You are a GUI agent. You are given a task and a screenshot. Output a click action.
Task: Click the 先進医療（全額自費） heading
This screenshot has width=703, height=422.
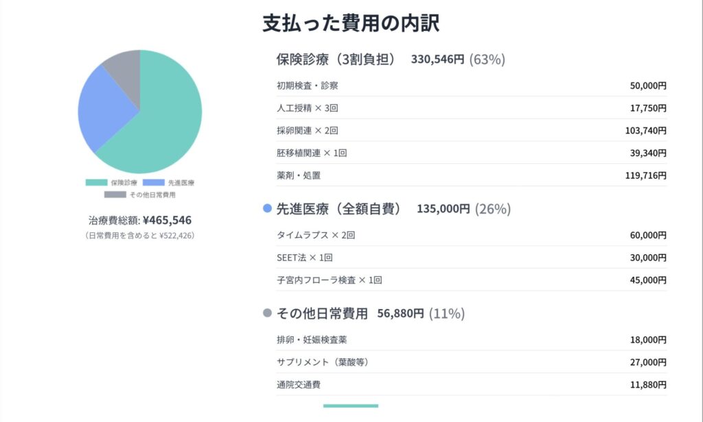coord(339,209)
